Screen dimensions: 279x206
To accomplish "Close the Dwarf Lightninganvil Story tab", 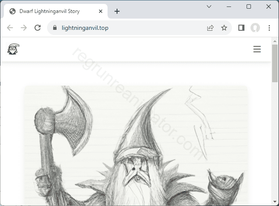I will [x=101, y=11].
